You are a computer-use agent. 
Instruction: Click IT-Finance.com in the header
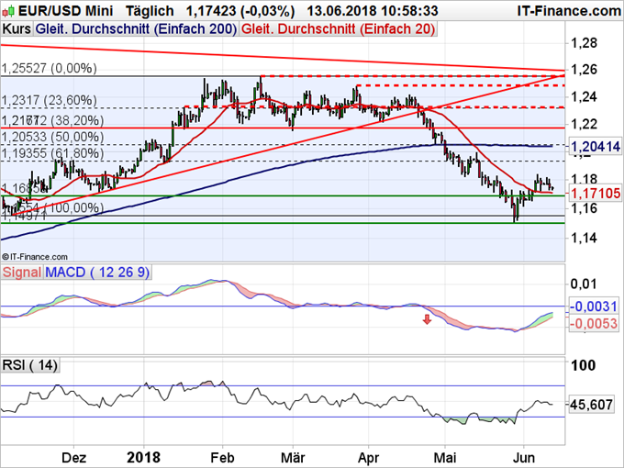click(569, 11)
